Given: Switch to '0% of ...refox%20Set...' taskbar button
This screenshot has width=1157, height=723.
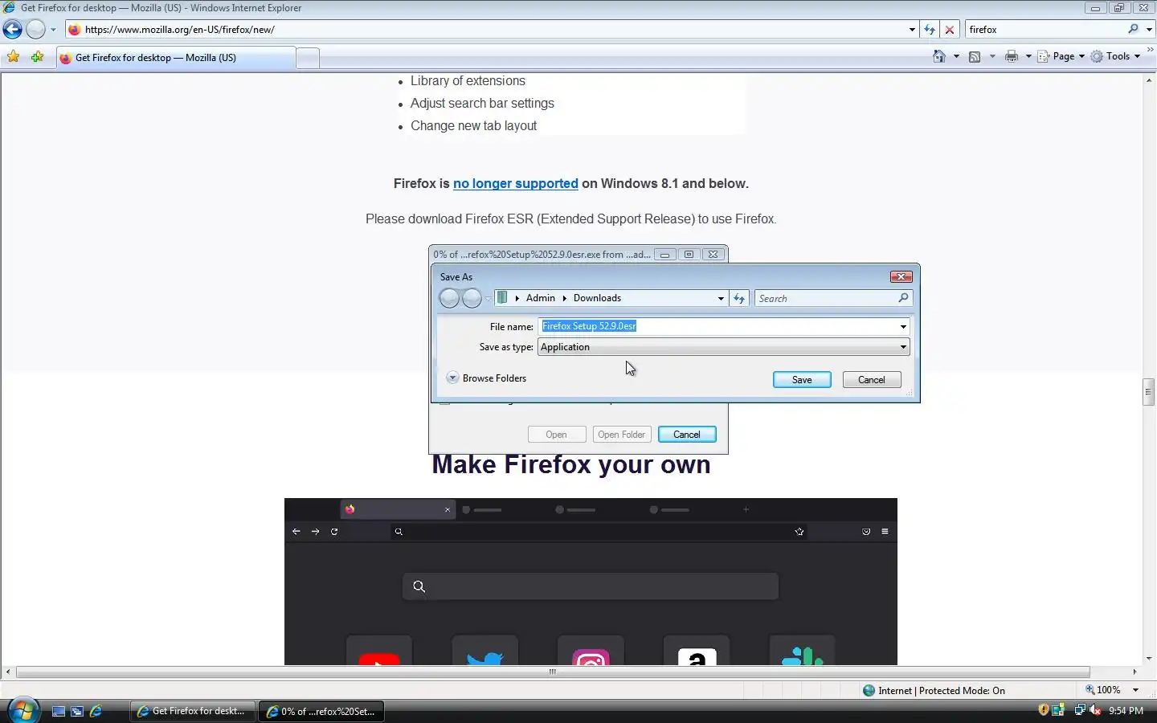Looking at the screenshot, I should pos(321,711).
